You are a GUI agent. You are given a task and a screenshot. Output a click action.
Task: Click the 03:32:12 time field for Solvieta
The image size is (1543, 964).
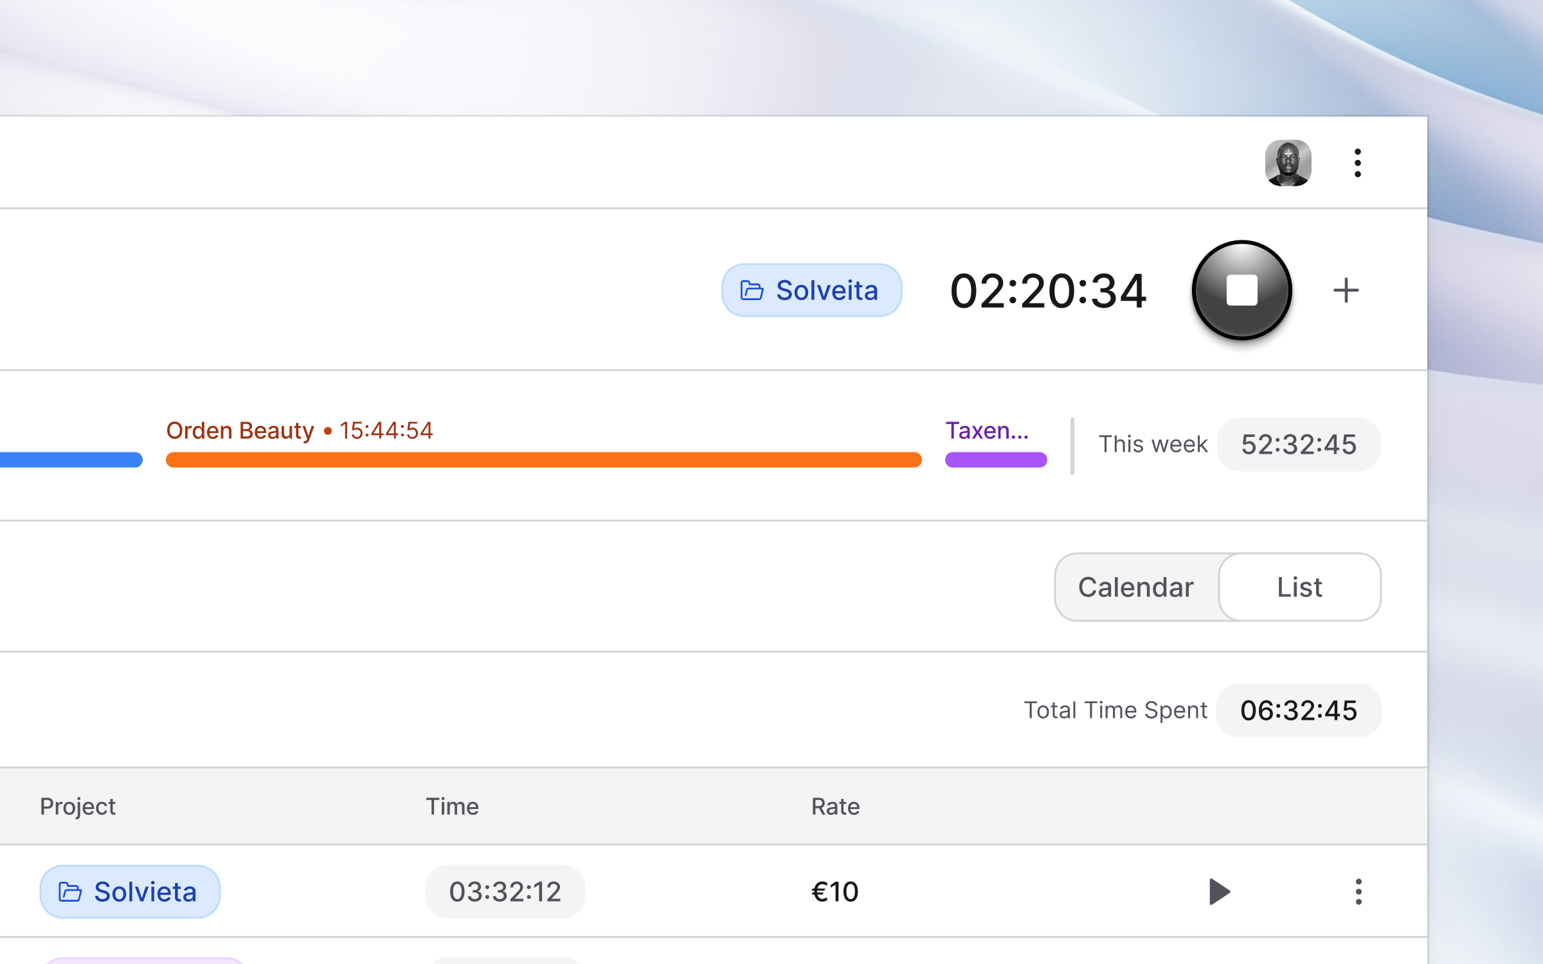[505, 891]
